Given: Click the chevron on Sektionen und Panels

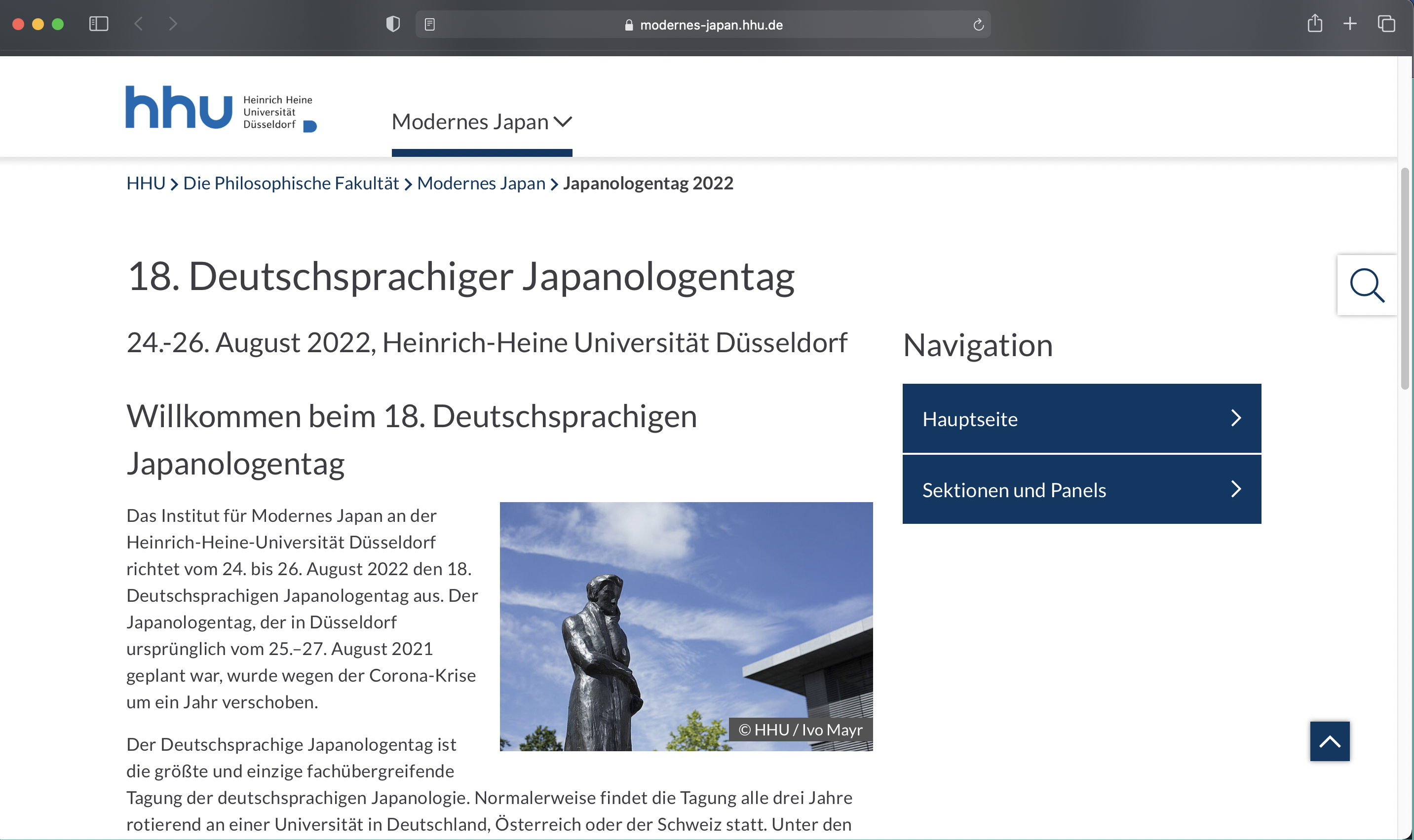Looking at the screenshot, I should pos(1236,489).
